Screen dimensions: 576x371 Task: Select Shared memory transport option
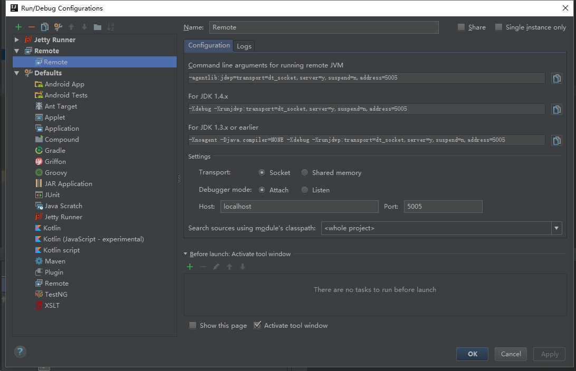point(305,172)
